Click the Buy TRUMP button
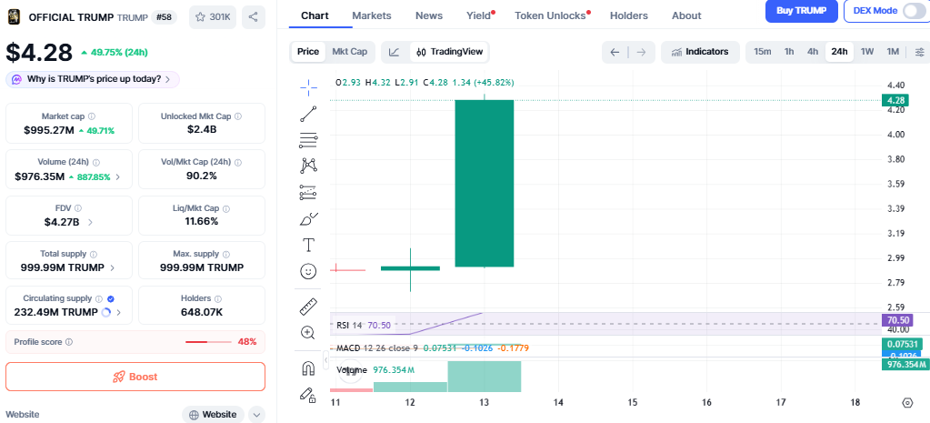Image resolution: width=930 pixels, height=423 pixels. tap(801, 11)
